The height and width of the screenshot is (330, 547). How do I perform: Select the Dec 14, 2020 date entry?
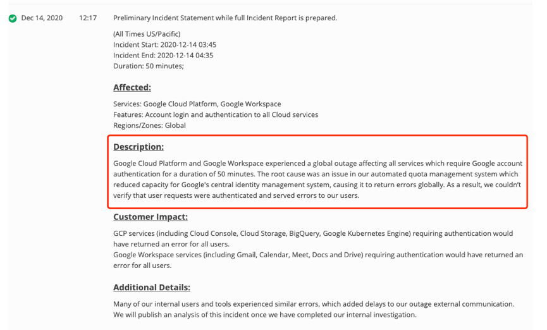(42, 18)
